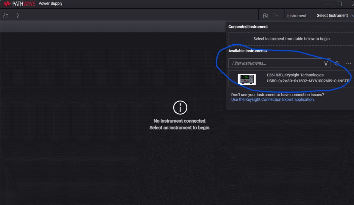Click the Filter Instruments text field
This screenshot has height=205, width=354.
pyautogui.click(x=279, y=63)
